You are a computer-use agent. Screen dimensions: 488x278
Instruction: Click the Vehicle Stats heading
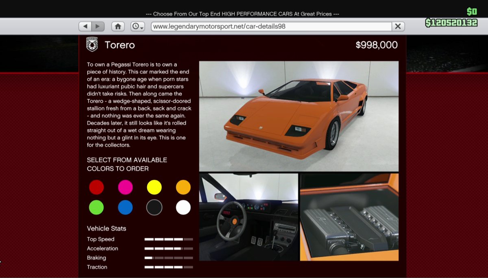[x=107, y=228]
